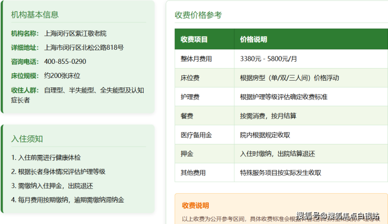The height and width of the screenshot is (224, 388).
Task: Click the 医疗备用金 table cell
Action: (204, 135)
